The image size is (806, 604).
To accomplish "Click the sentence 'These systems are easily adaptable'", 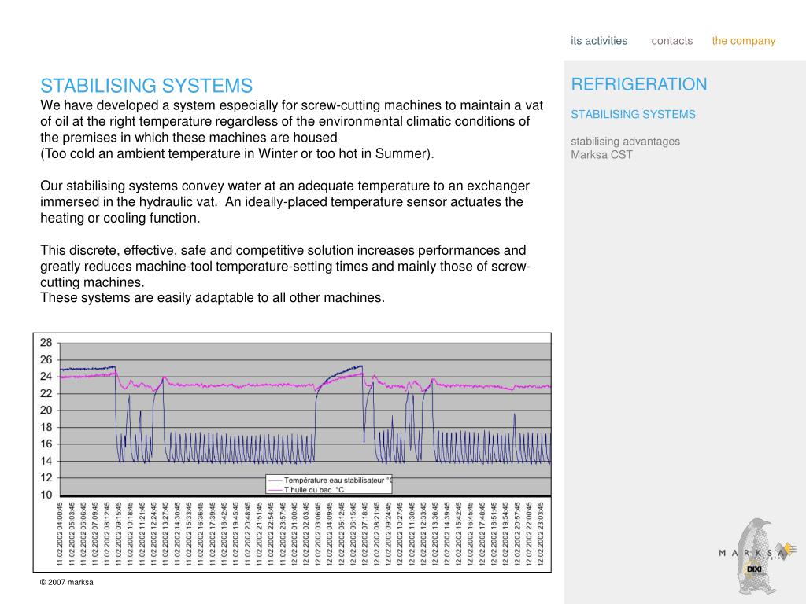I will coord(213,298).
